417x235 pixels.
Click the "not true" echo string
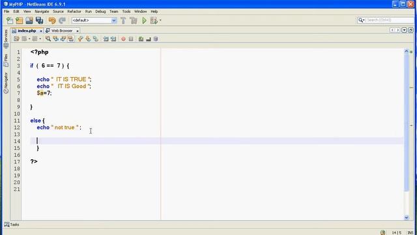click(65, 127)
